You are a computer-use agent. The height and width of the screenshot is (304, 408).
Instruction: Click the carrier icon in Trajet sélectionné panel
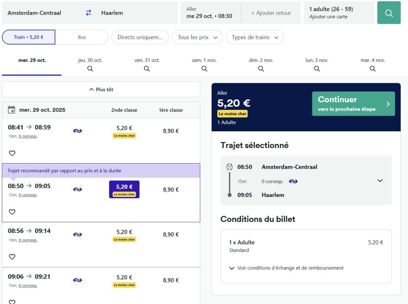[294, 181]
